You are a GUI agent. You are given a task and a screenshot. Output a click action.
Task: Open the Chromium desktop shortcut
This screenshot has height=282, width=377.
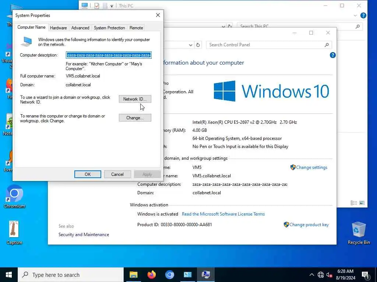coord(14,196)
